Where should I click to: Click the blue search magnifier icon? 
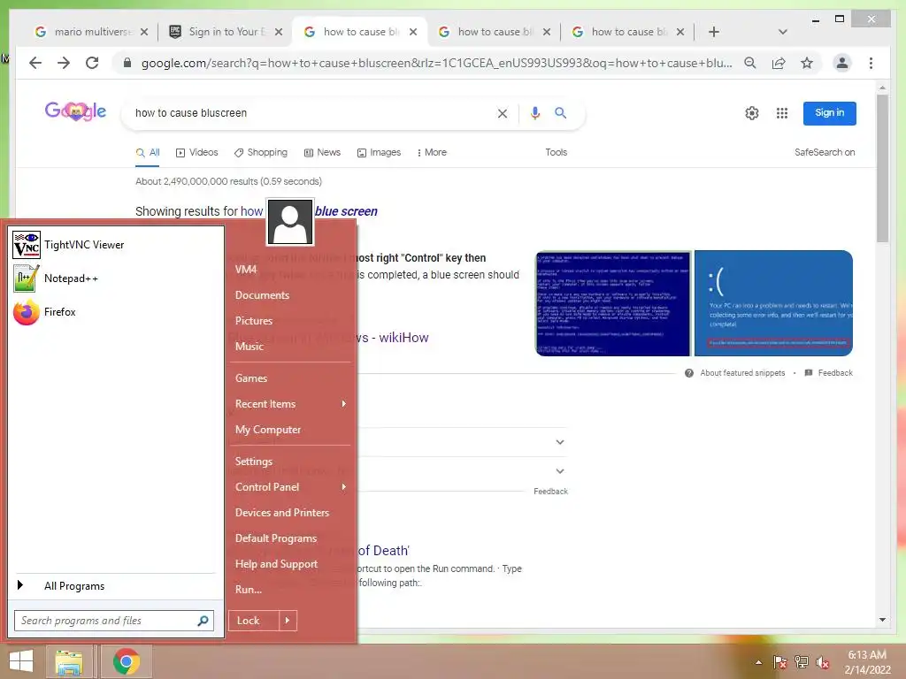[560, 113]
